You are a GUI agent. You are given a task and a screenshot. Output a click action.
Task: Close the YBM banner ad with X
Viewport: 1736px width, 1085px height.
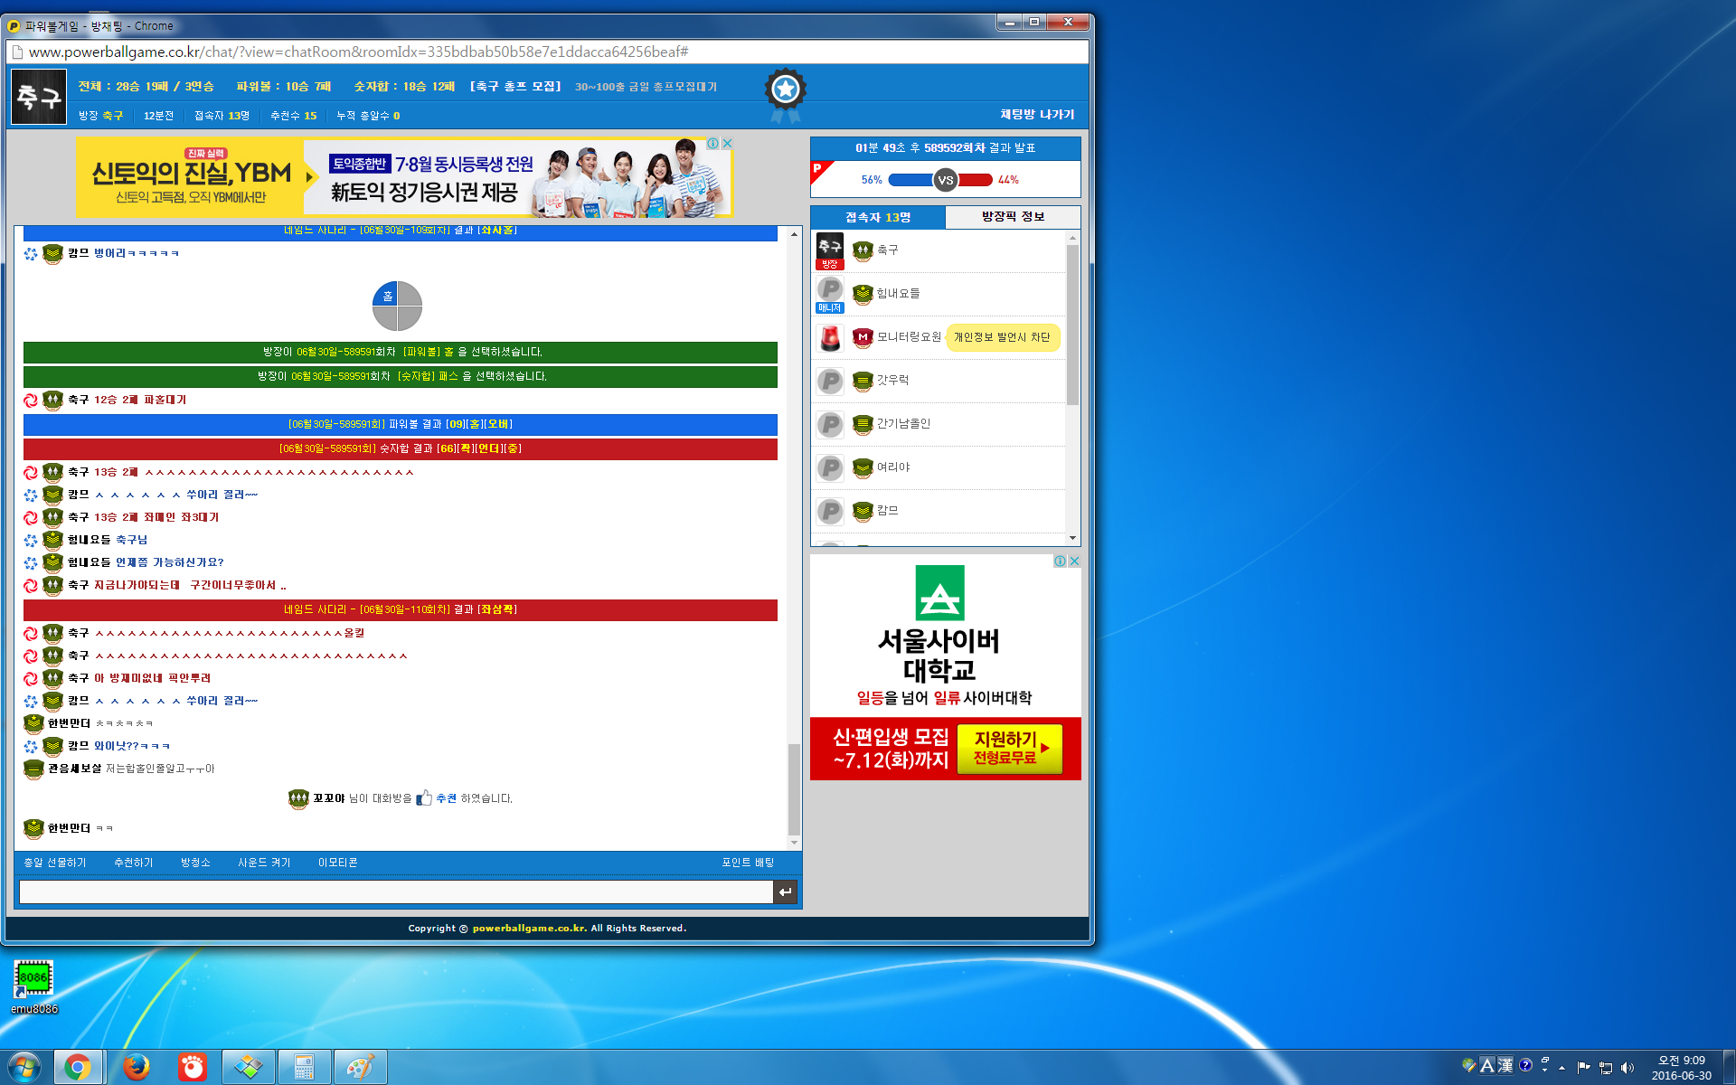coord(727,144)
